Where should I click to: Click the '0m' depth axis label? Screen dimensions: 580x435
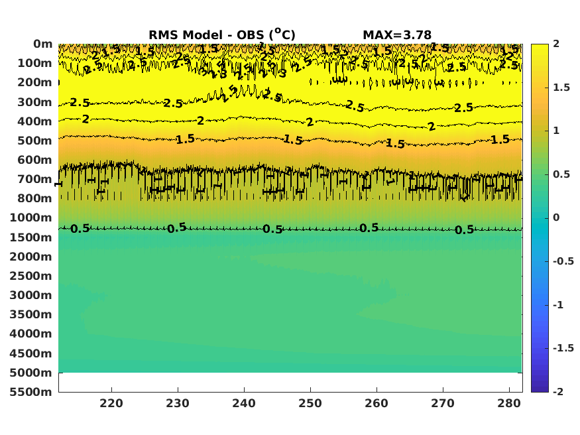tap(43, 44)
